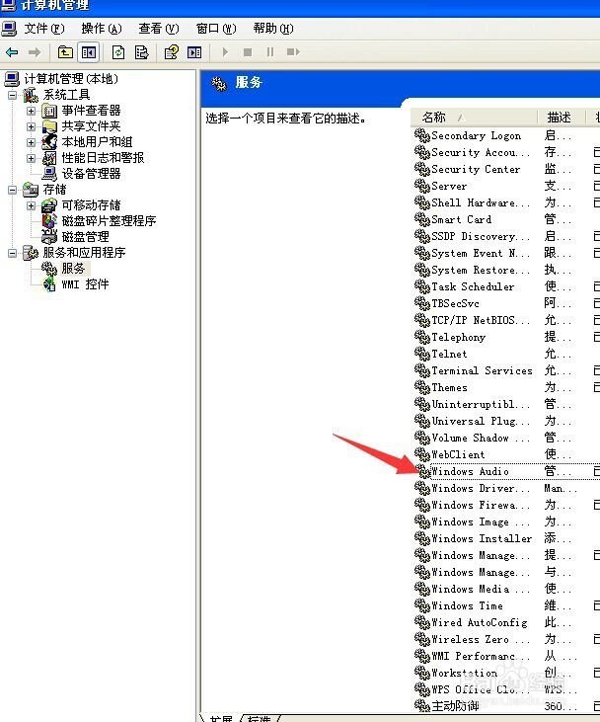Image resolution: width=600 pixels, height=722 pixels.
Task: Select 计算机管理(本地) root node
Action: (x=71, y=79)
